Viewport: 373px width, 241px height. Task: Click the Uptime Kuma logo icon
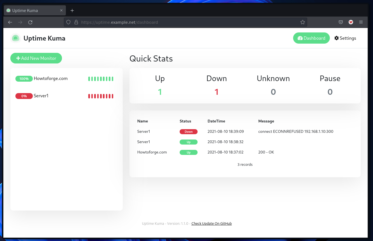(16, 38)
